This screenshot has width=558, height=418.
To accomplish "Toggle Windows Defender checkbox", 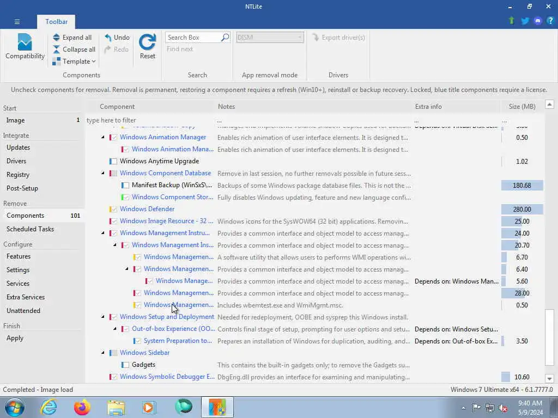I will (114, 210).
